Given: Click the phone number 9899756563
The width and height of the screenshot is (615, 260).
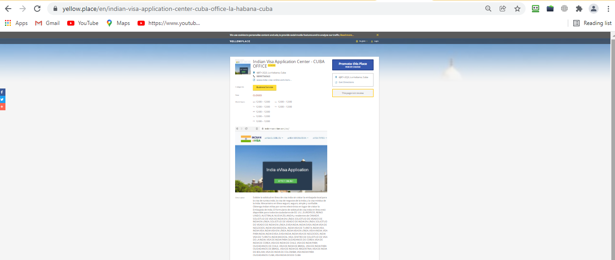Looking at the screenshot, I should point(263,76).
